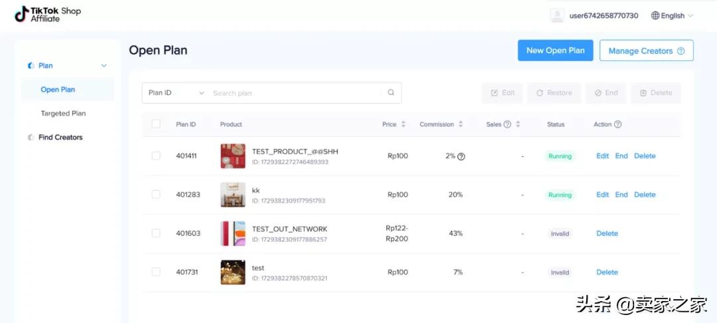Click the user avatar icon

coord(557,15)
